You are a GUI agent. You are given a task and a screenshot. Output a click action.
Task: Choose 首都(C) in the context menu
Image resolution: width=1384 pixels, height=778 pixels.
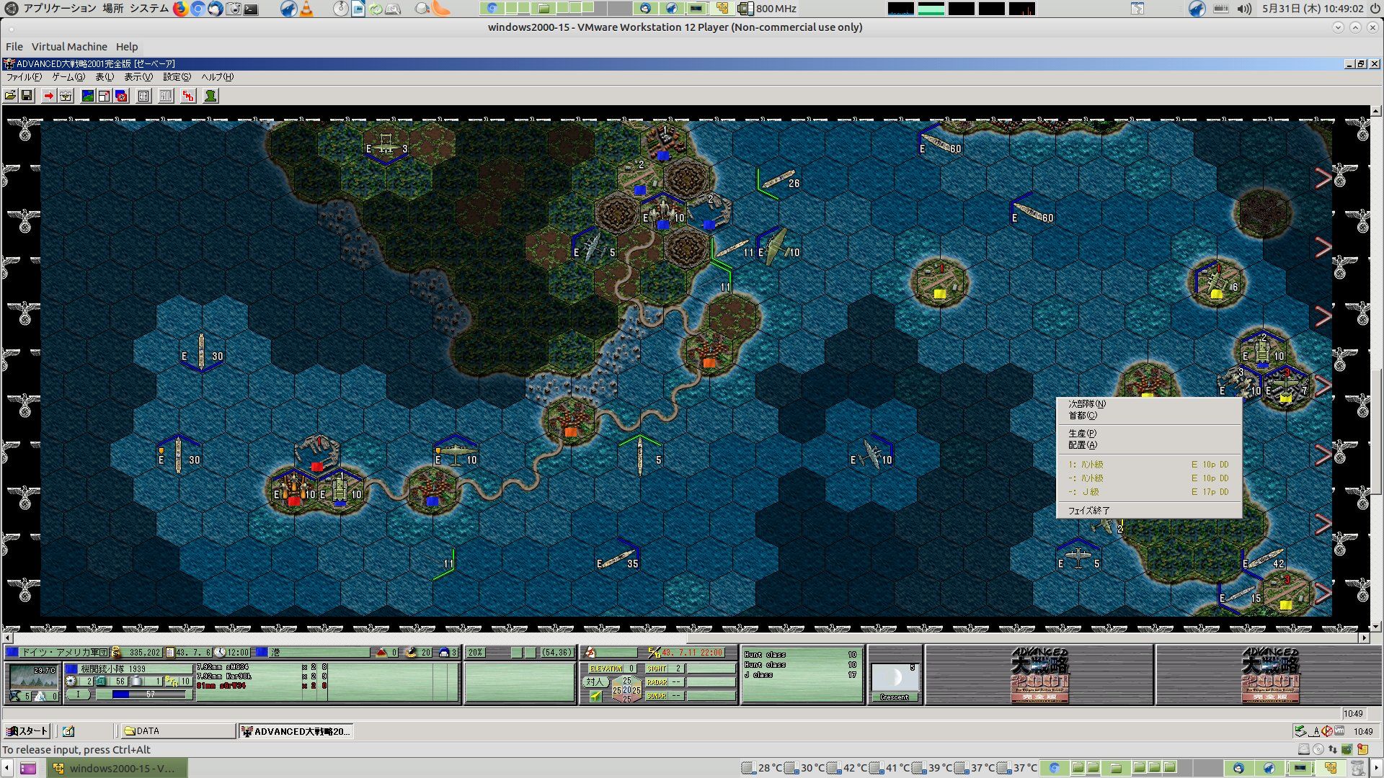1149,416
